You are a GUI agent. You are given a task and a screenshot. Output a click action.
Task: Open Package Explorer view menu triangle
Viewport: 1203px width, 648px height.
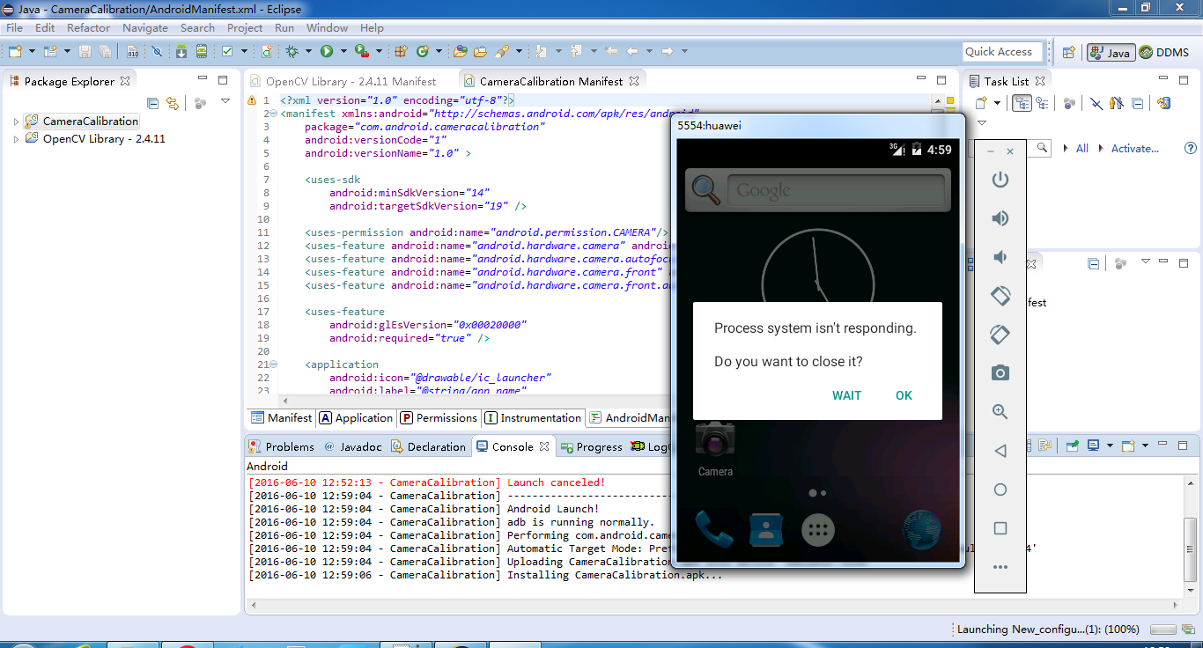point(225,102)
